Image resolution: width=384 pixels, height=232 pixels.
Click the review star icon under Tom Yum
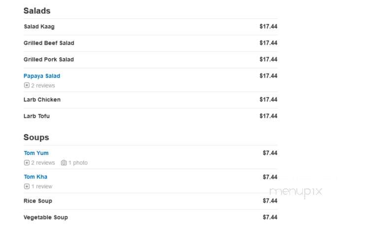27,163
